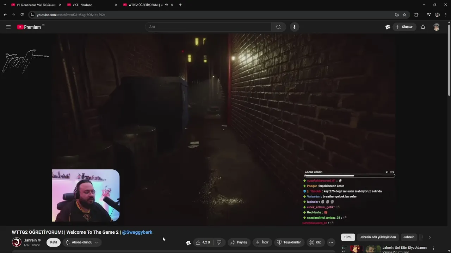The image size is (451, 253).
Task: Close the VII (Continuous Mix) tab
Action: (60, 5)
